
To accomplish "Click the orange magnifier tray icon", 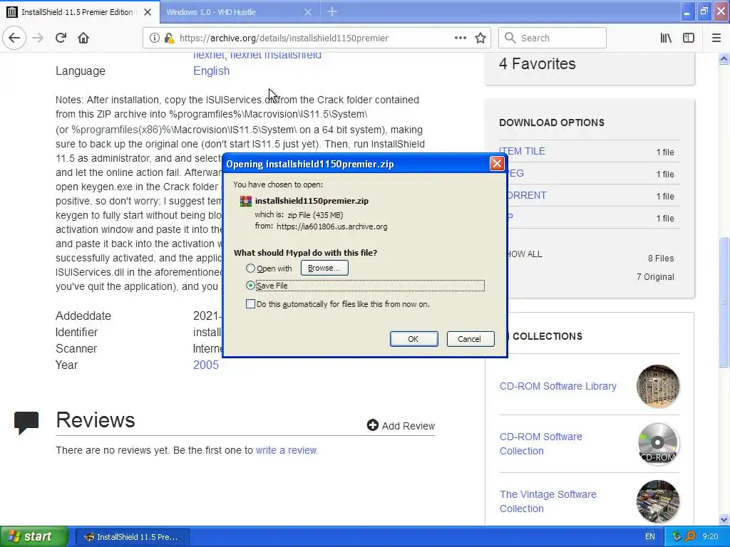I will 690,537.
